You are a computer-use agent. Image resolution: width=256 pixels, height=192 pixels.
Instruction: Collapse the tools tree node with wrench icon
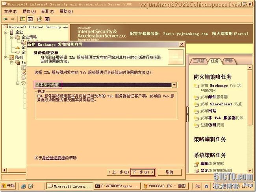pyautogui.click(x=18, y=83)
